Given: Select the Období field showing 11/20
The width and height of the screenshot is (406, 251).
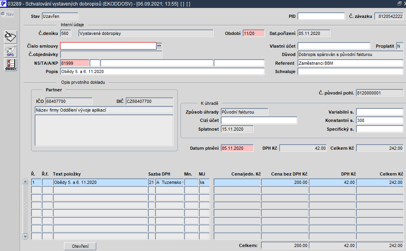Looking at the screenshot, I should pos(254,33).
